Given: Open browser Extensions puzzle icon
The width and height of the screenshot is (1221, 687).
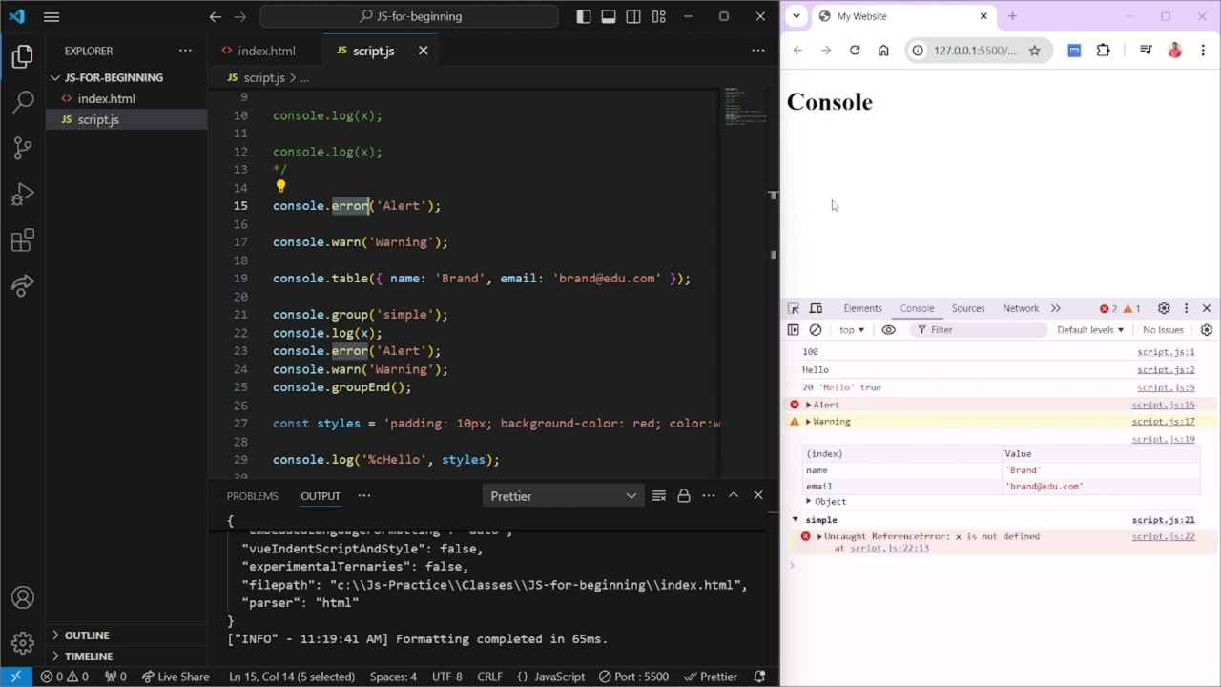Looking at the screenshot, I should 1104,51.
